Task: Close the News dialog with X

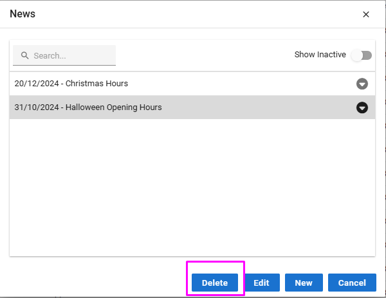Action: click(x=366, y=14)
